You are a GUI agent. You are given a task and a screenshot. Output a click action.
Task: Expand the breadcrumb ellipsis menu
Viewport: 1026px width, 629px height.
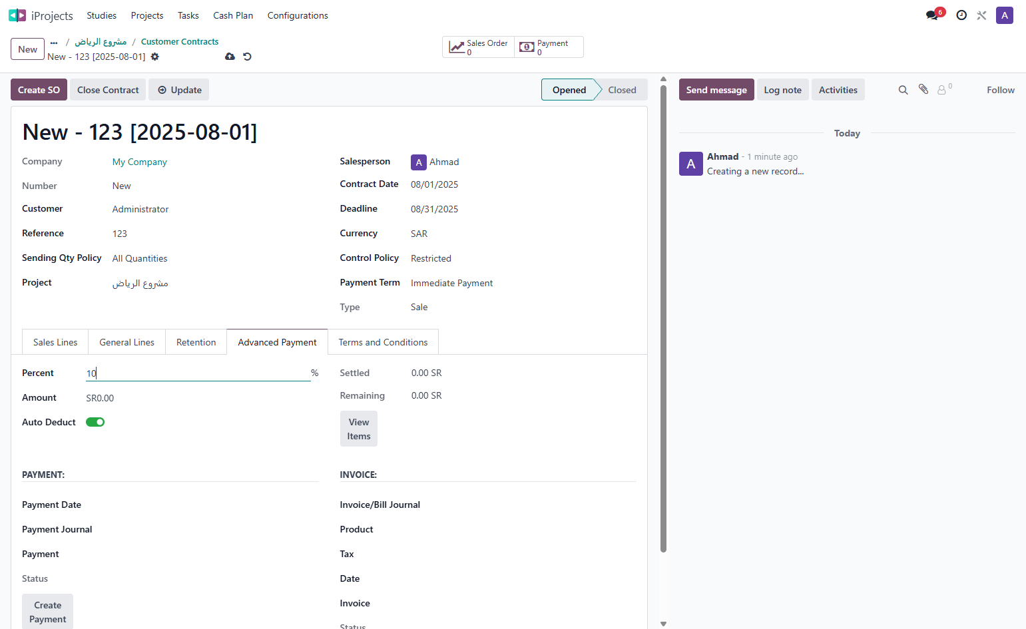coord(54,42)
